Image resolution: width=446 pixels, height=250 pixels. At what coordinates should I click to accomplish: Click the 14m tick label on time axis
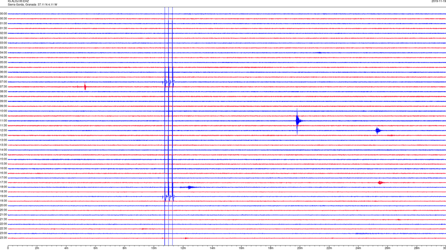[212, 248]
